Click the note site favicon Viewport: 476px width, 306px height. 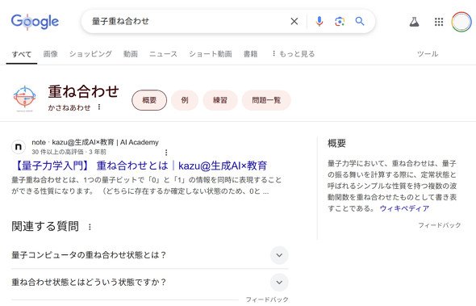(19, 147)
